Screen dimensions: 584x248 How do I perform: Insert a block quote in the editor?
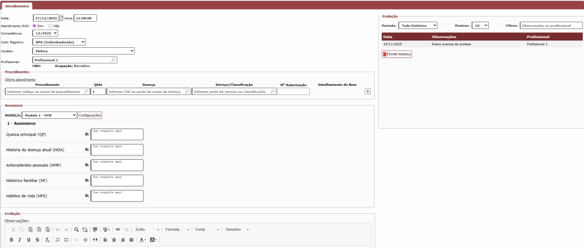tap(95, 240)
